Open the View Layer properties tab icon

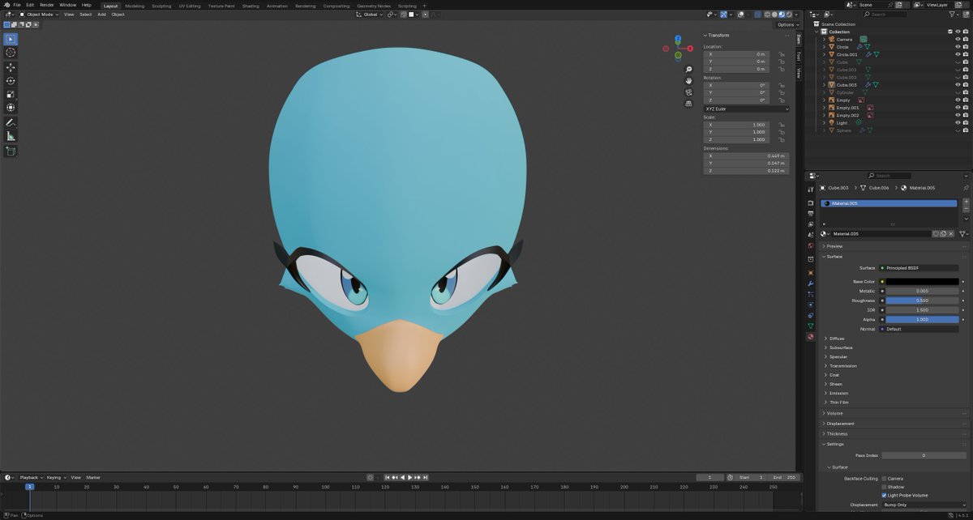click(x=810, y=224)
